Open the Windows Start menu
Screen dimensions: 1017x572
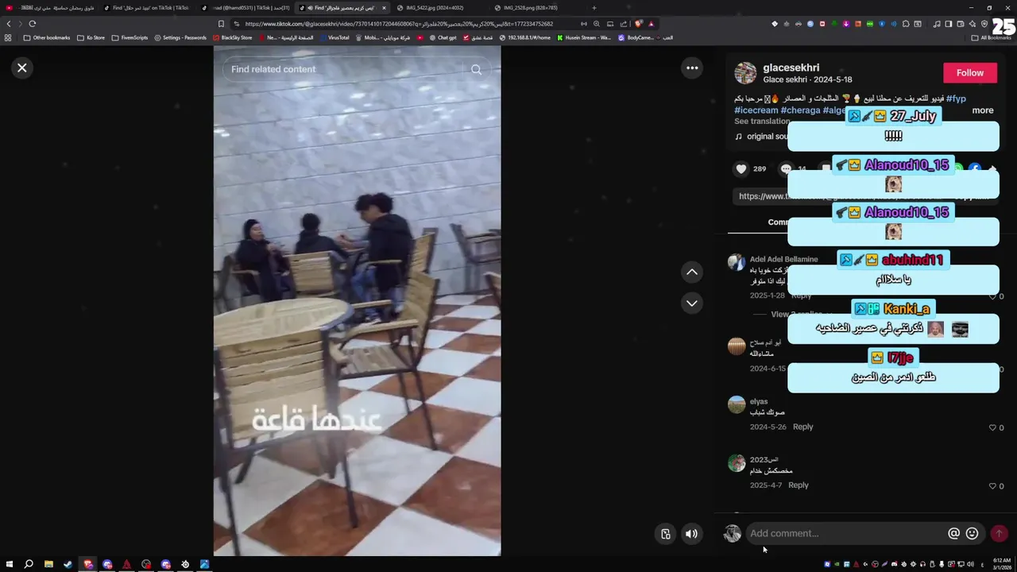point(10,565)
